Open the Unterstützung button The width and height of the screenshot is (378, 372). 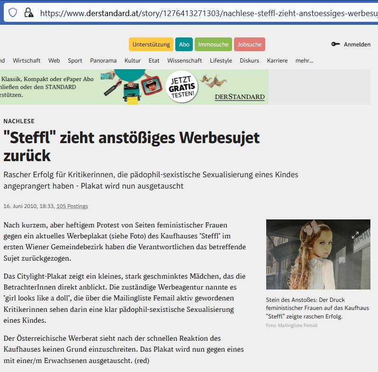[x=151, y=45]
